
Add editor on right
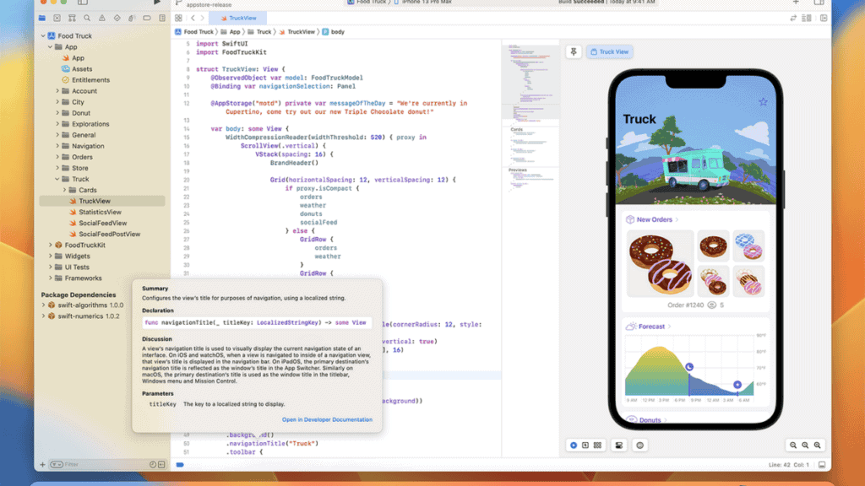824,19
